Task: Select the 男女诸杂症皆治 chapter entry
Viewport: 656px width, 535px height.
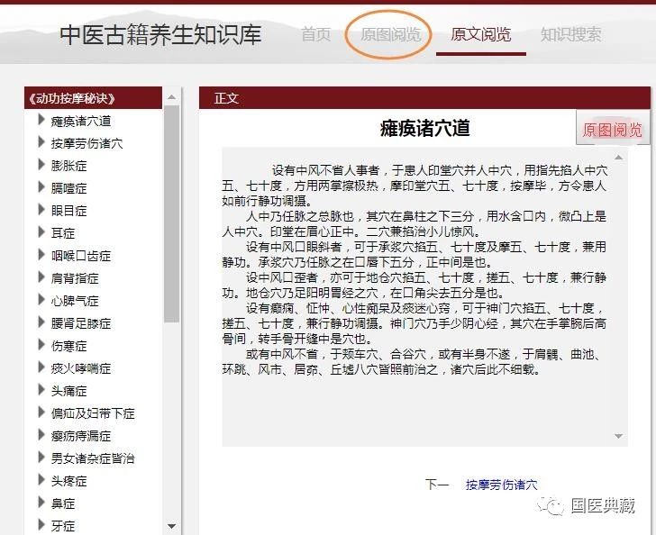Action: (x=93, y=458)
